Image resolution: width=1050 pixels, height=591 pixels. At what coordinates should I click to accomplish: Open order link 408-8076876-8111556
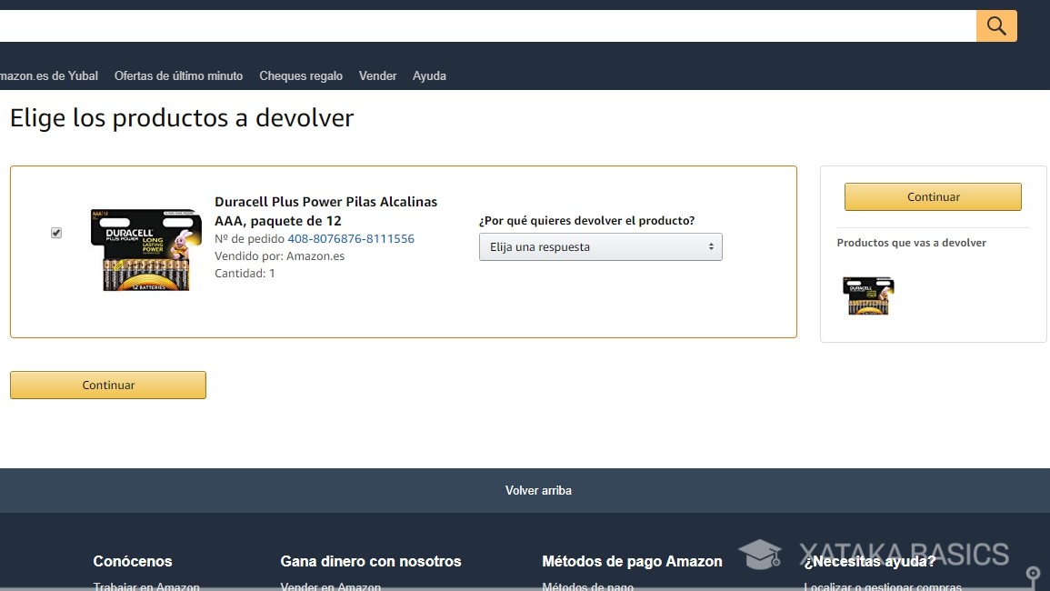point(351,238)
